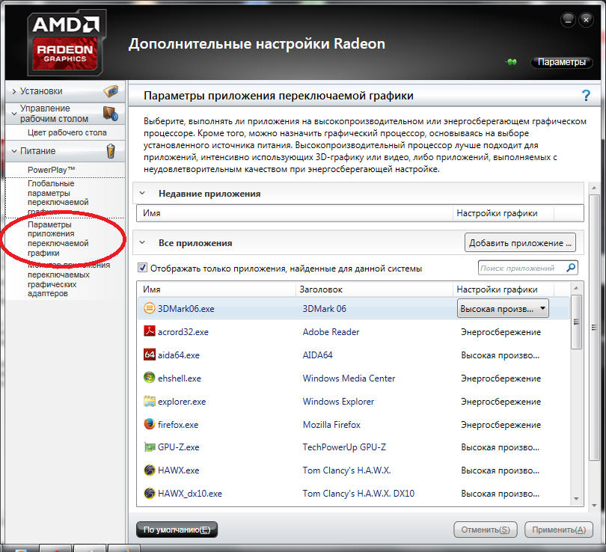
Task: Click outer page scroll down arrow
Action: [593, 506]
